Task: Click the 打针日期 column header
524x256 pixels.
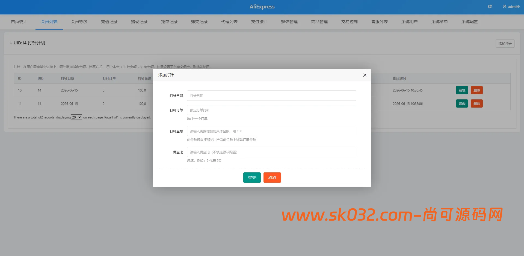Action: [x=68, y=78]
